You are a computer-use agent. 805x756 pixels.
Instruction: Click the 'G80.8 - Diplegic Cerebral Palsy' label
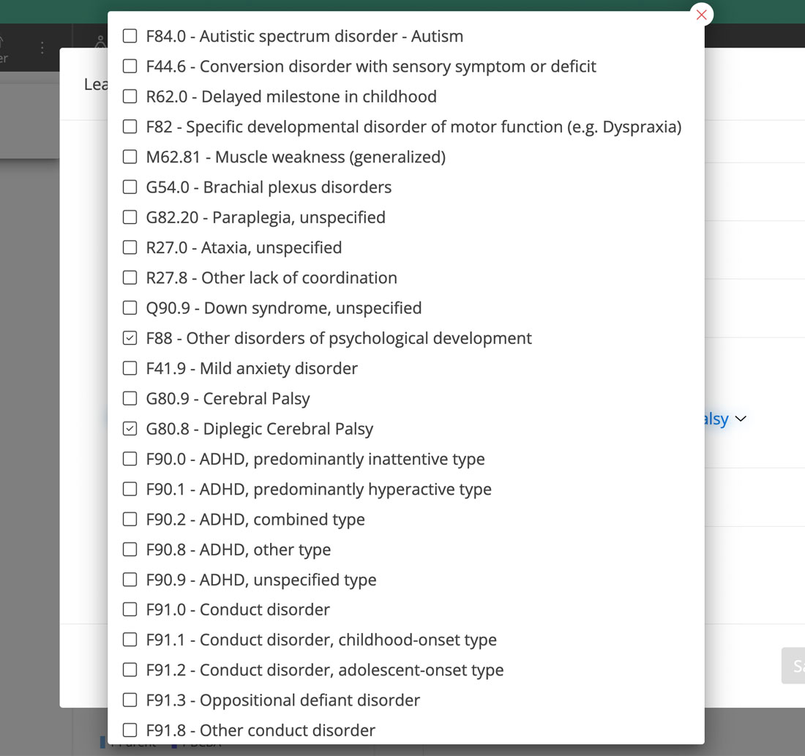tap(259, 429)
